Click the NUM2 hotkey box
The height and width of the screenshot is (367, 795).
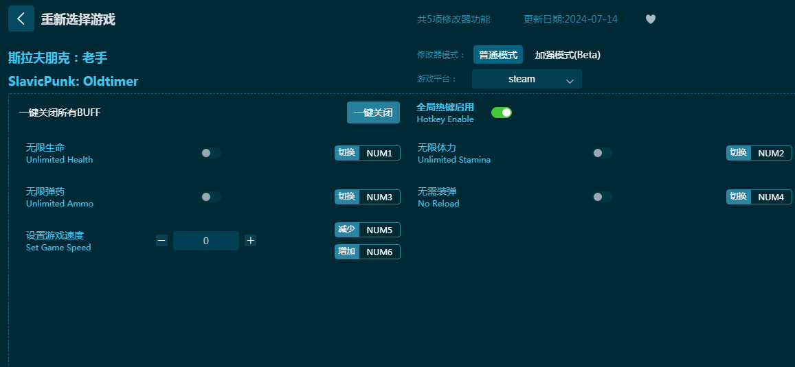coord(771,153)
